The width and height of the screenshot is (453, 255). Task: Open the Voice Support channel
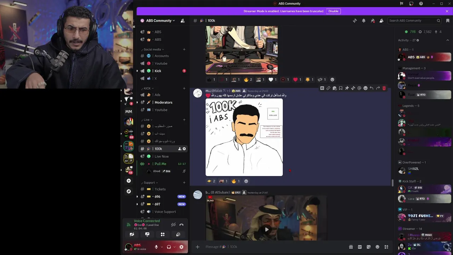pos(163,212)
